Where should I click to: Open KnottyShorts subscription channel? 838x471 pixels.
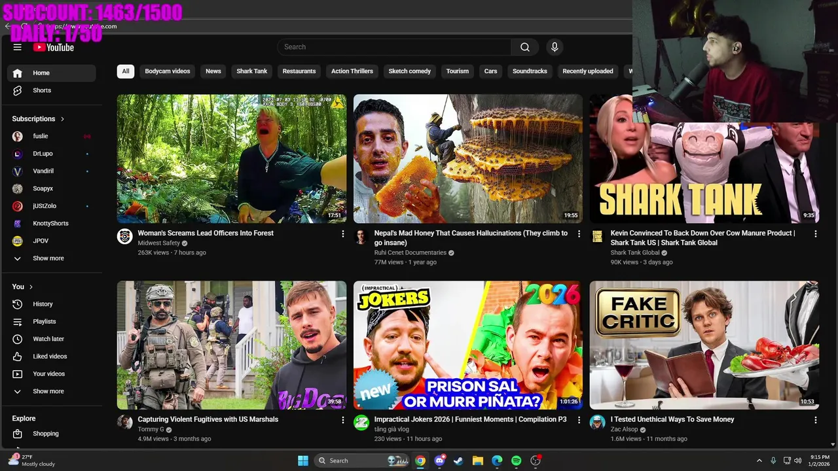(x=52, y=223)
